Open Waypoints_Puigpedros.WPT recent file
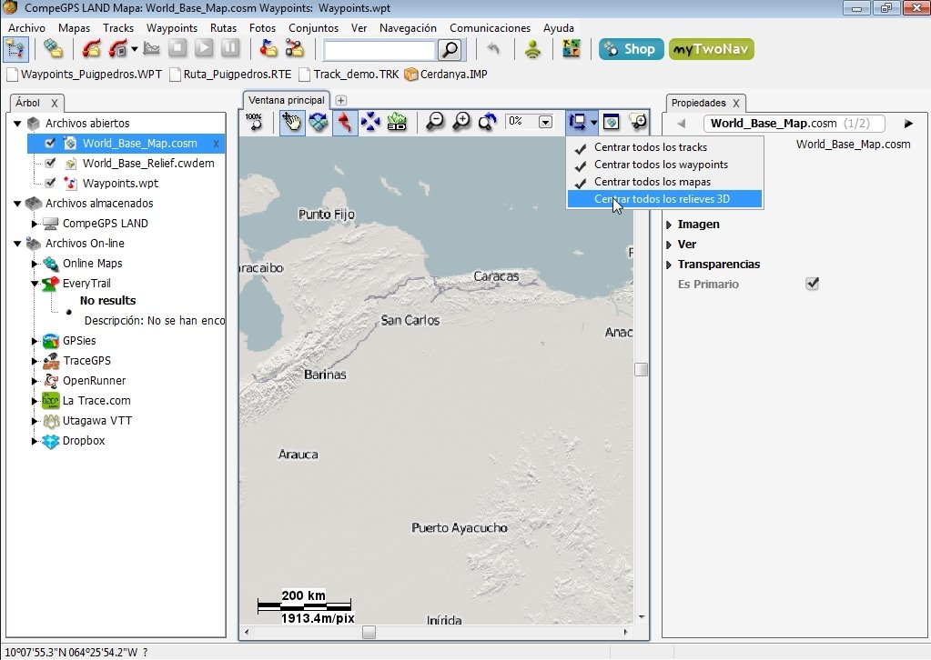The width and height of the screenshot is (931, 660). click(x=85, y=75)
